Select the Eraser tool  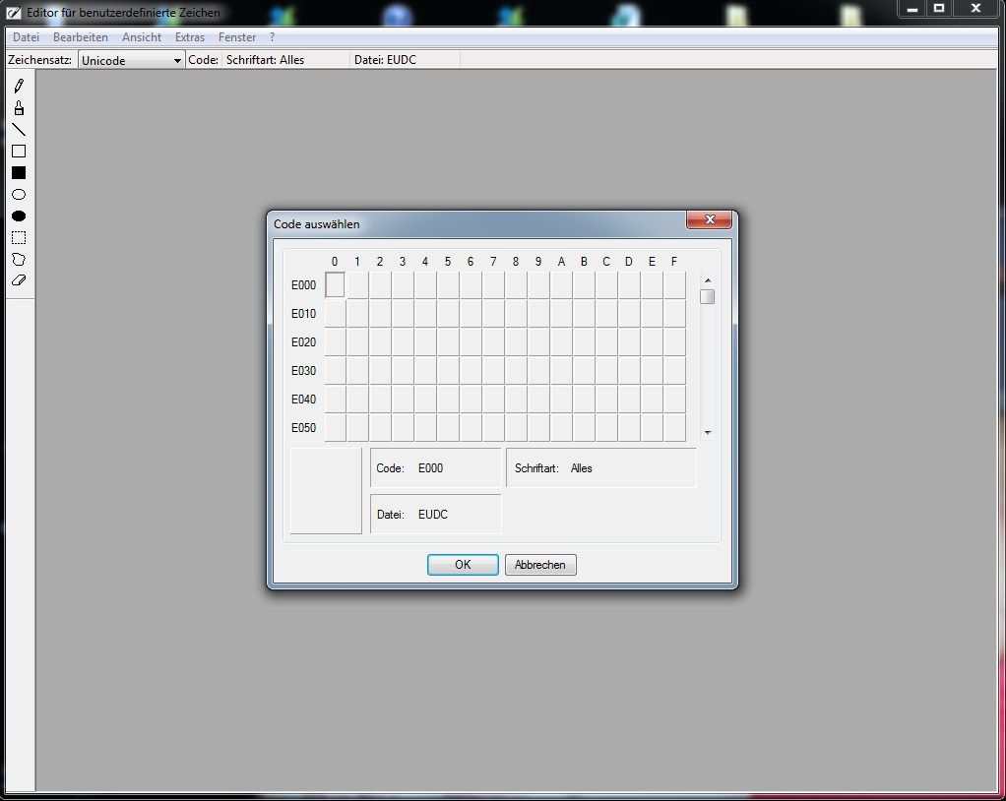point(18,280)
